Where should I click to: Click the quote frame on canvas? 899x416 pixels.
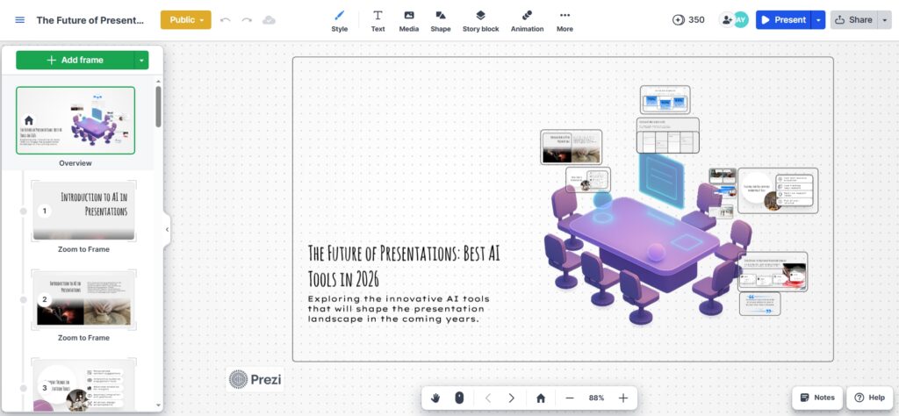759,304
